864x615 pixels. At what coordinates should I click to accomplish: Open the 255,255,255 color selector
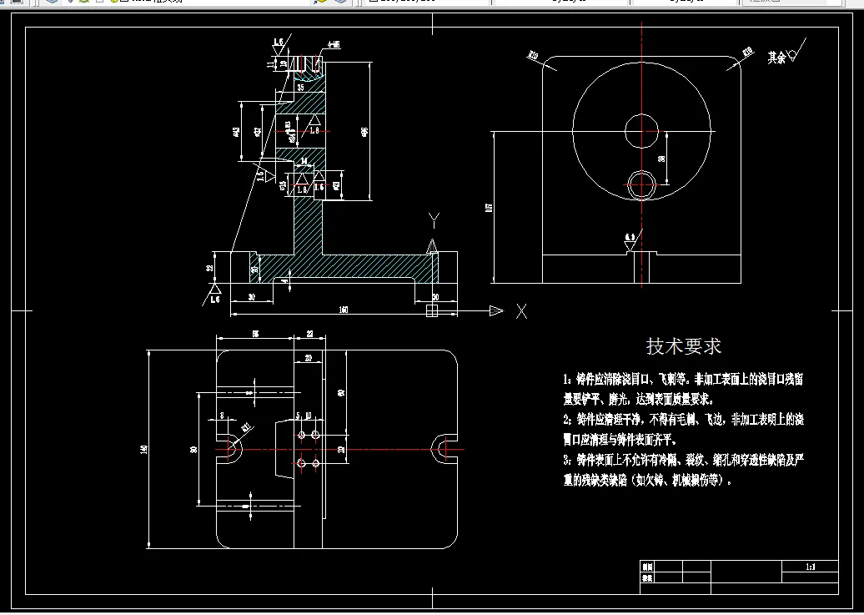tap(409, 3)
